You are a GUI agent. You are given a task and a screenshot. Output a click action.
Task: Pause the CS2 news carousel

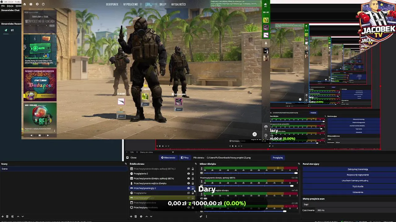point(40,135)
